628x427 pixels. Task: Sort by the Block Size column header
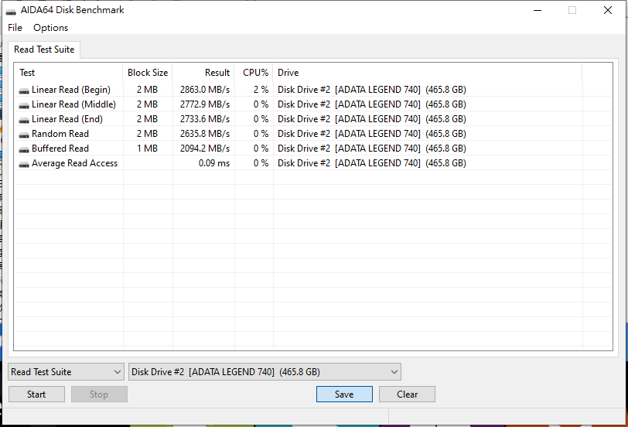148,73
